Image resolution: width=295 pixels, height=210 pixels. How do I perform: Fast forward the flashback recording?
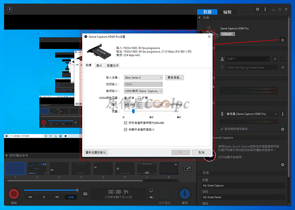57,197
